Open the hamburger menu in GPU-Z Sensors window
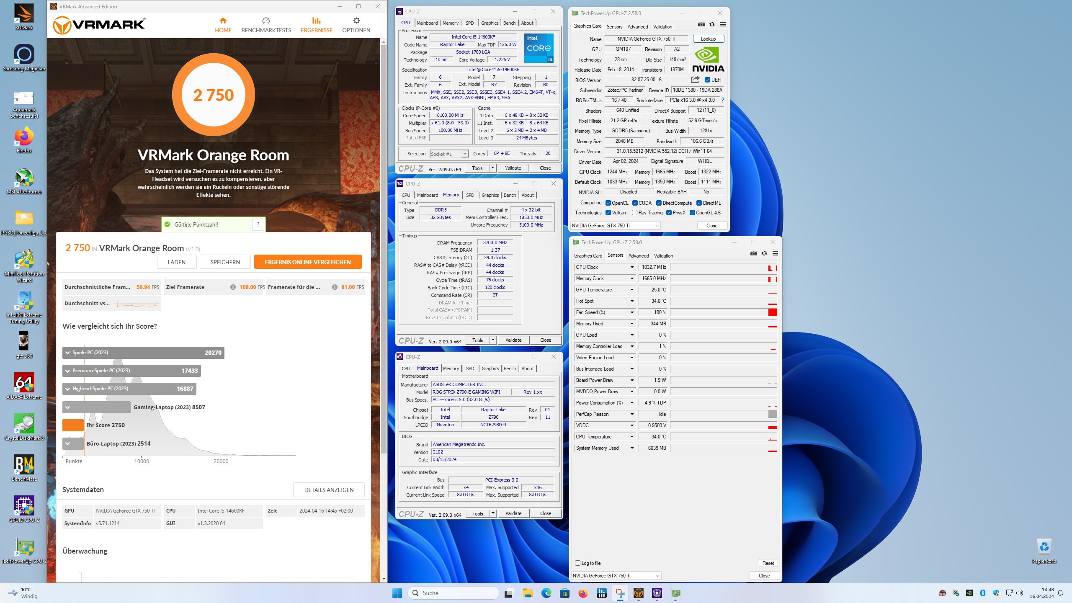The height and width of the screenshot is (603, 1072). pyautogui.click(x=775, y=253)
